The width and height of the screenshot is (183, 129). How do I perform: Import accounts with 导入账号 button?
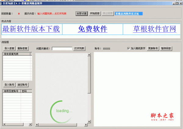point(9,85)
